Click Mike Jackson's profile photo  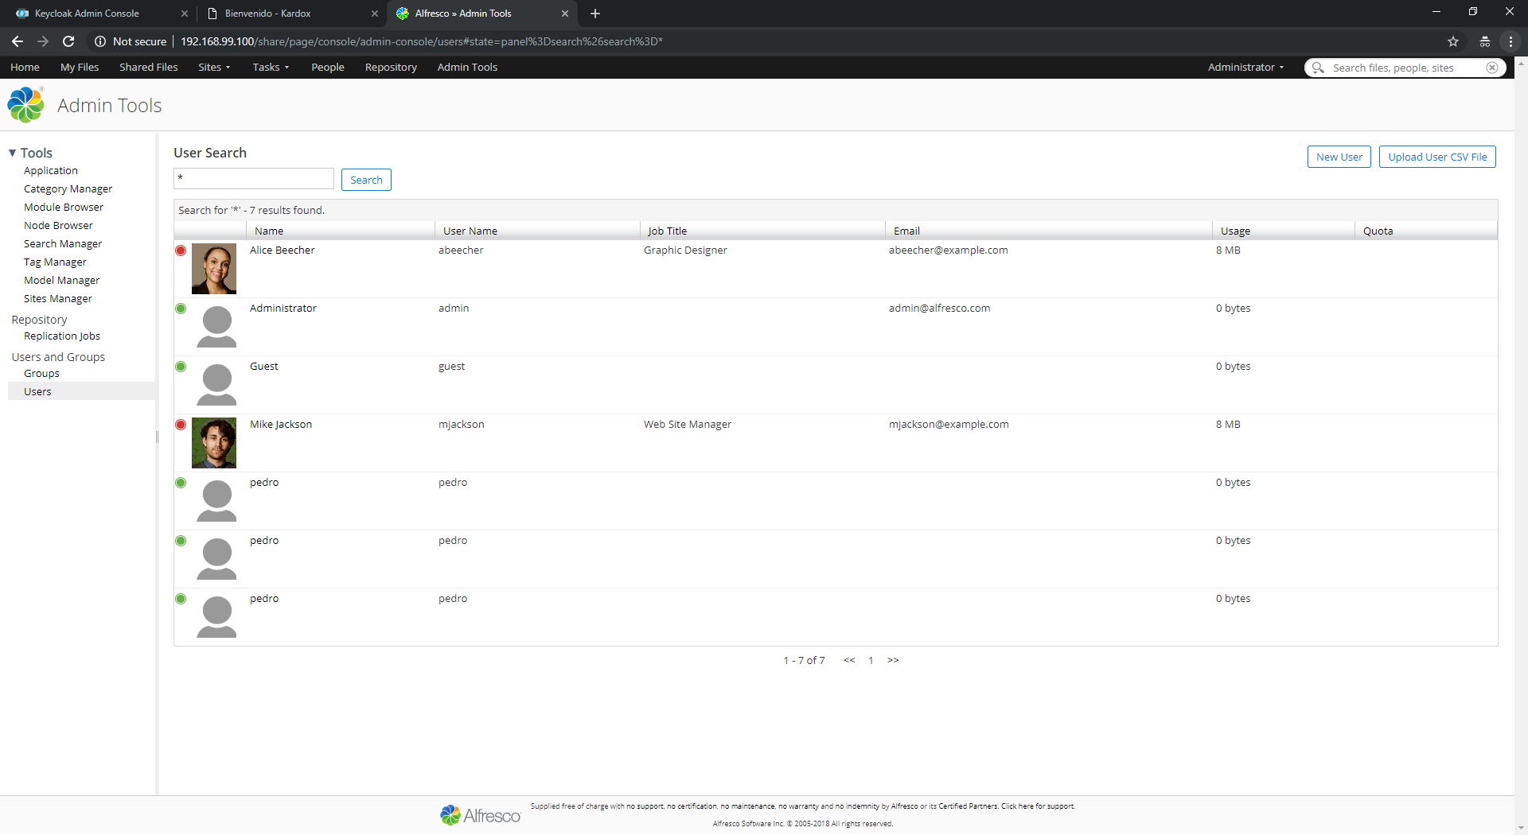pos(214,443)
